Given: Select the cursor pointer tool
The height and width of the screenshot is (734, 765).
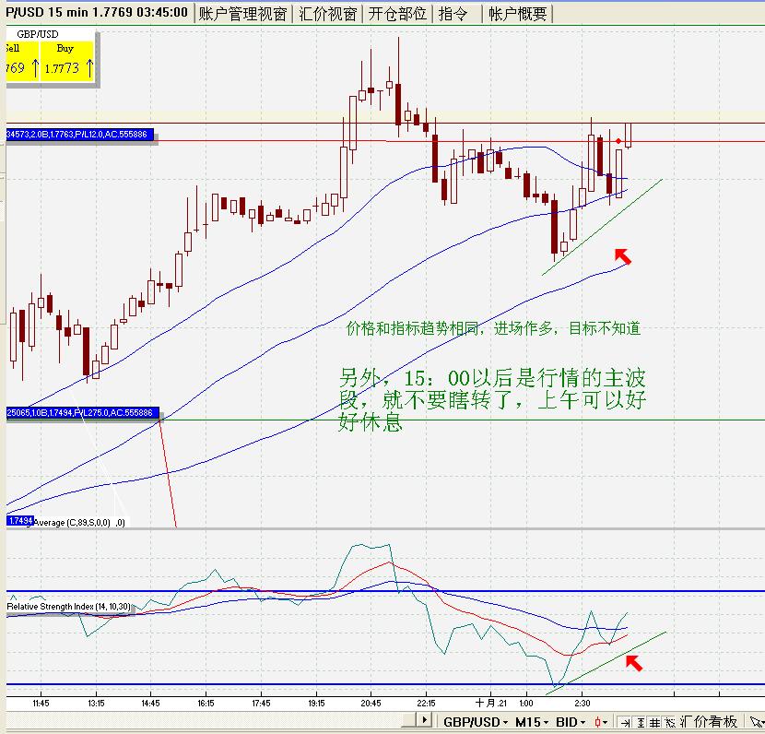Looking at the screenshot, I should [756, 722].
